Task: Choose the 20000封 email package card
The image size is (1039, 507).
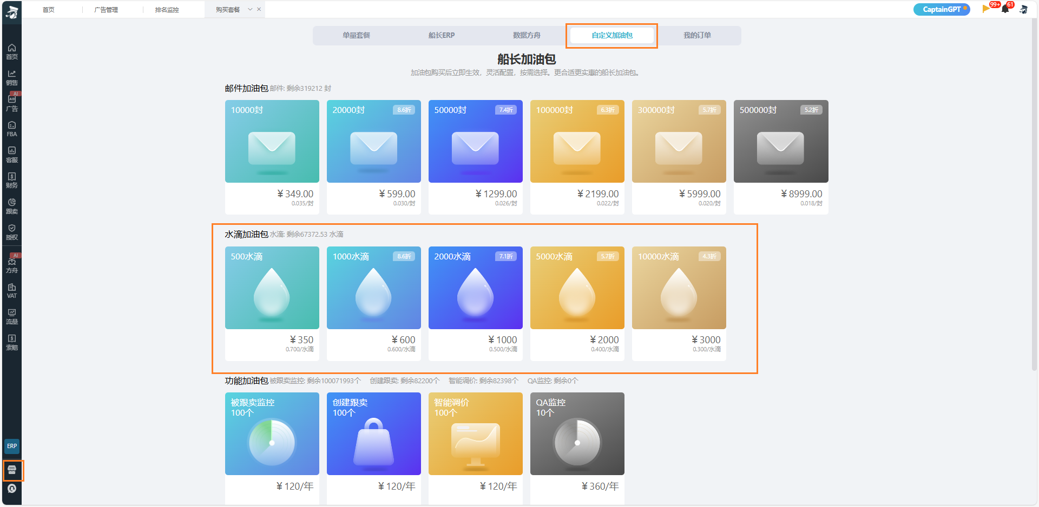Action: point(374,157)
